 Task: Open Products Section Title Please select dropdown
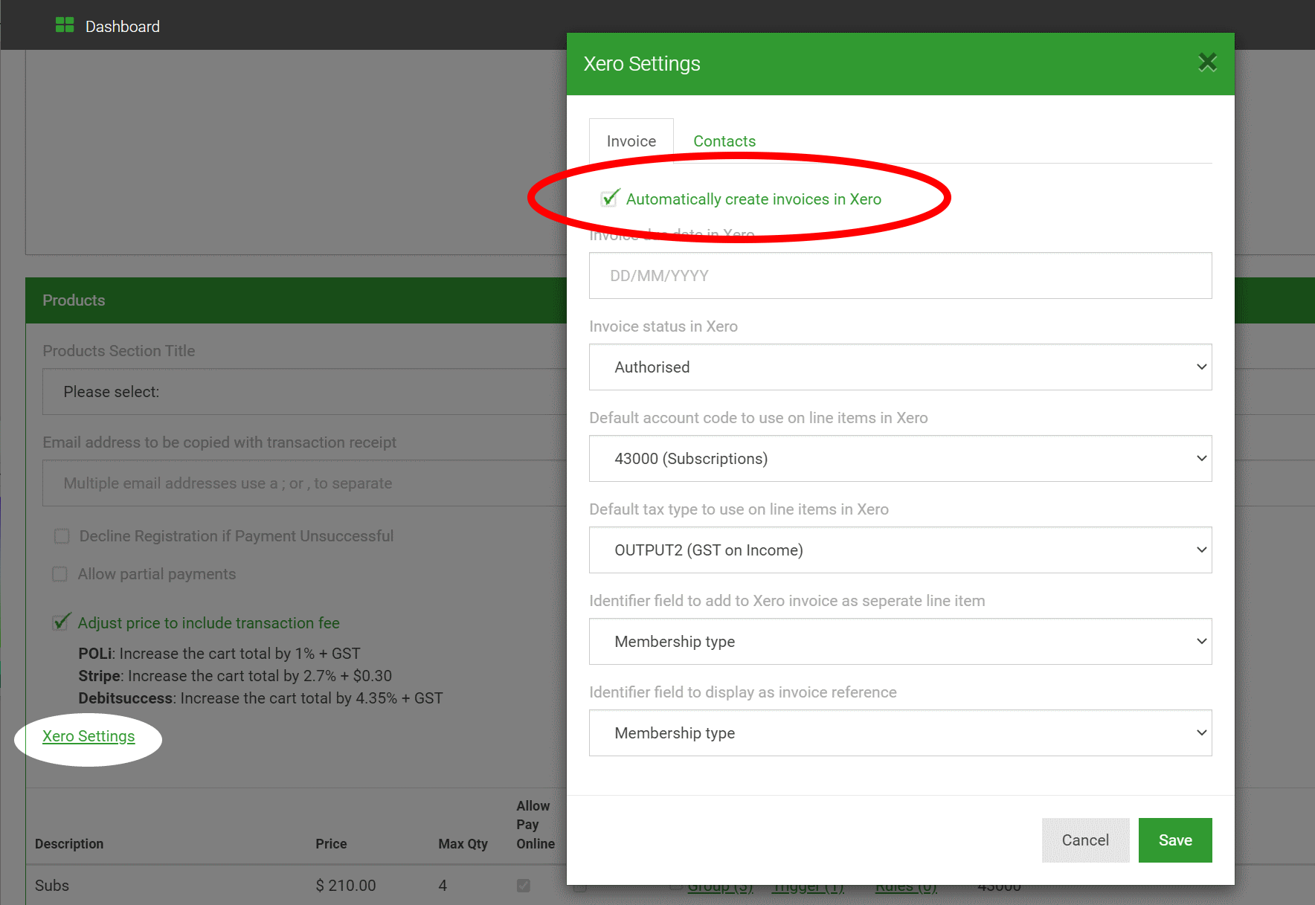point(305,392)
